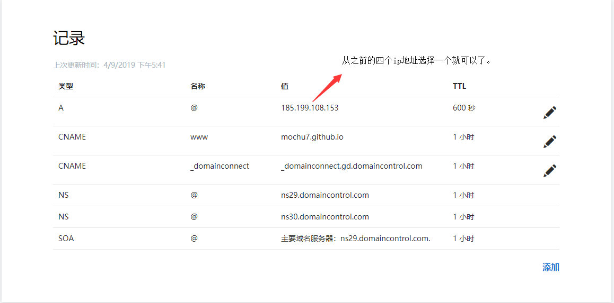
Task: Click the www name cell
Action: pos(199,137)
